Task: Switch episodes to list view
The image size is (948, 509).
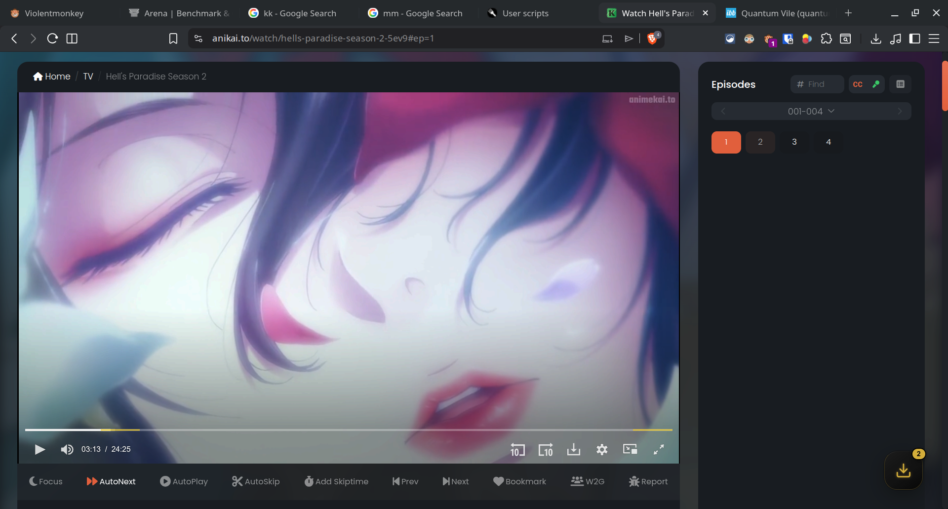Action: [x=901, y=84]
